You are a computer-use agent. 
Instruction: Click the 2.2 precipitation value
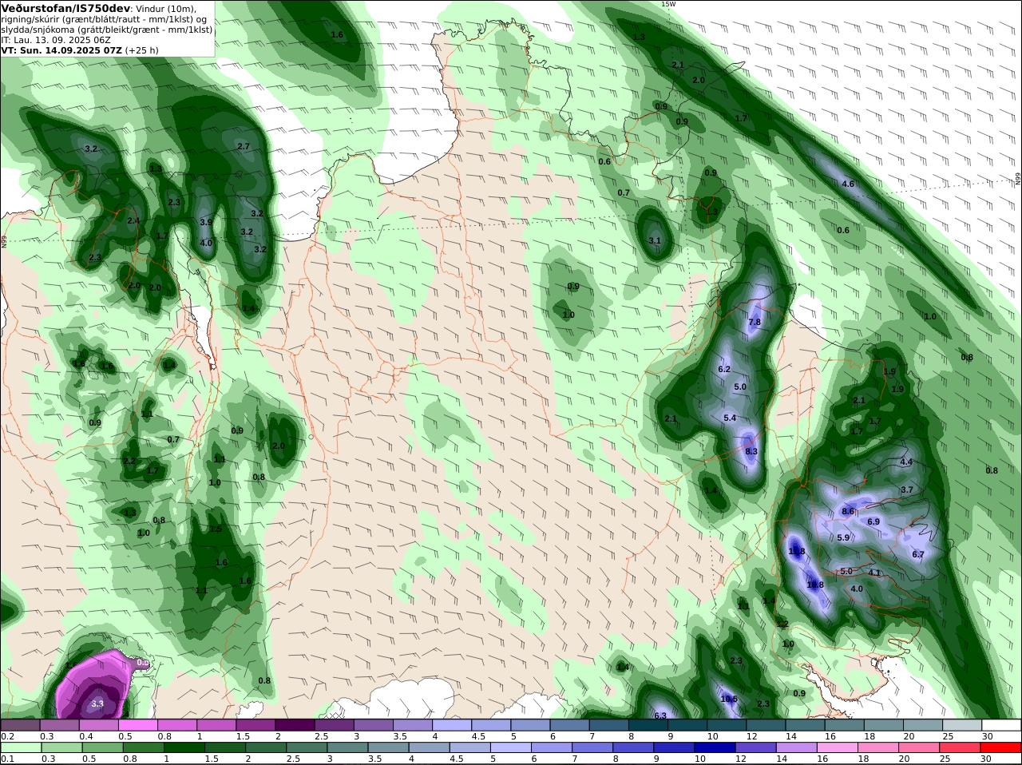tap(129, 461)
